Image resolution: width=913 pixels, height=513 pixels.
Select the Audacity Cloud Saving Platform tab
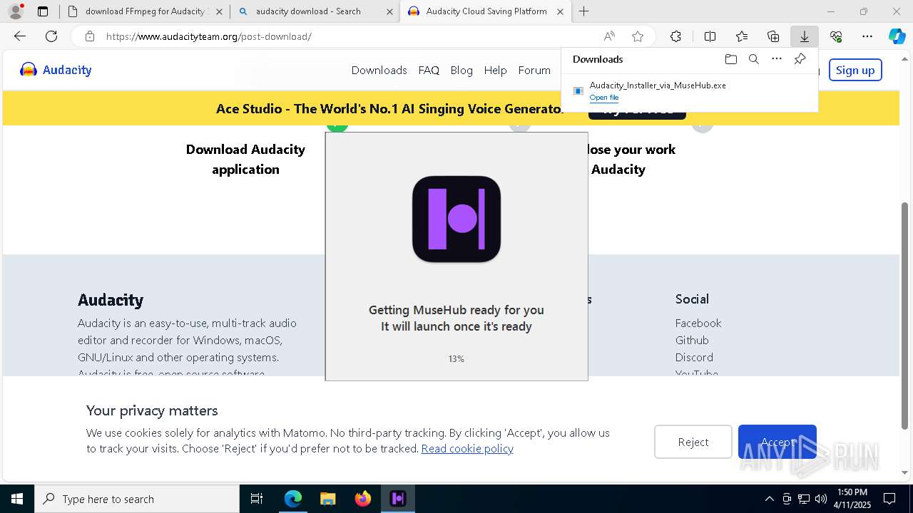point(485,11)
